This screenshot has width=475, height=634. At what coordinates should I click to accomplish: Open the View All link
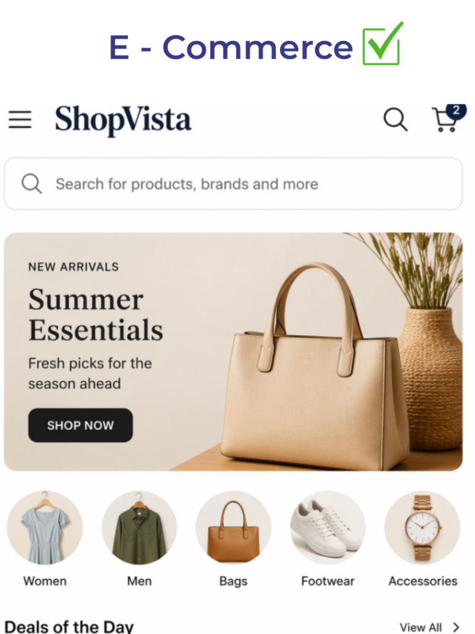[421, 628]
